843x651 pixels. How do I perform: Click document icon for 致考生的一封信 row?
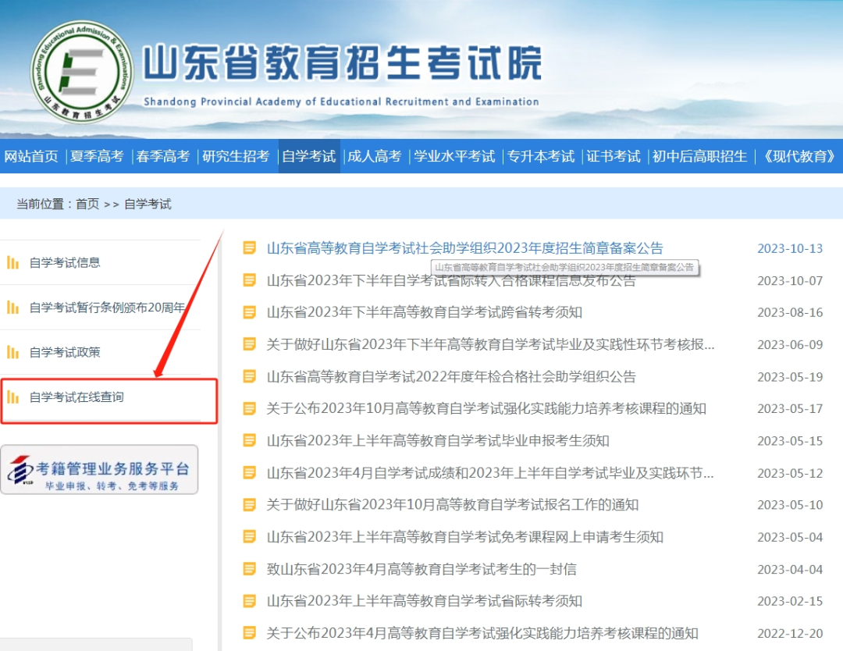pyautogui.click(x=250, y=569)
